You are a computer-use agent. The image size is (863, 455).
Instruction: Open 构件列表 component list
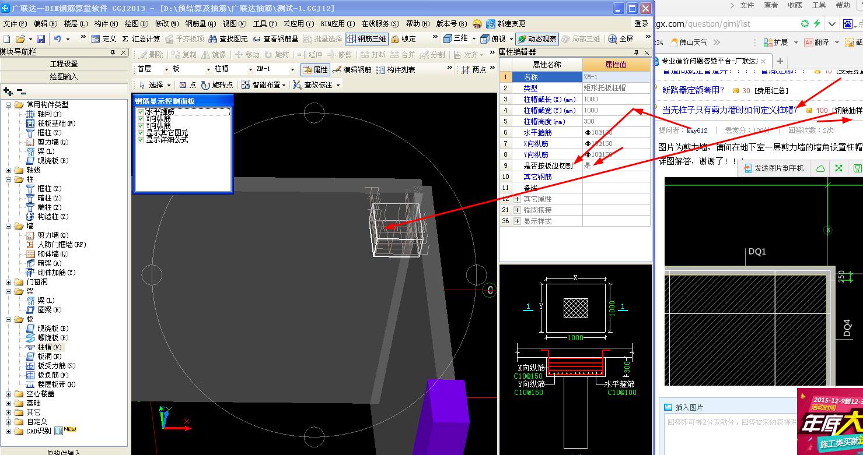click(396, 69)
